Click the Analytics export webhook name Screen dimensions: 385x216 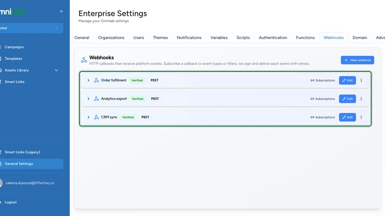pyautogui.click(x=114, y=99)
